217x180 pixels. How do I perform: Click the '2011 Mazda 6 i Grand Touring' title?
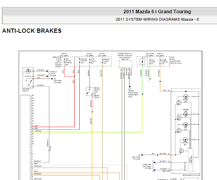click(x=157, y=12)
